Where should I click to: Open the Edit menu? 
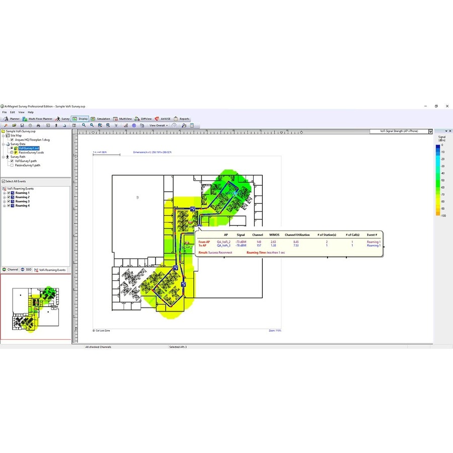(x=12, y=112)
